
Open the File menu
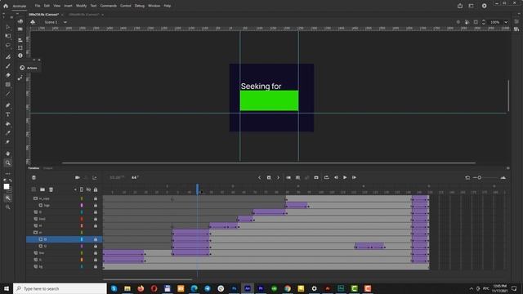38,6
